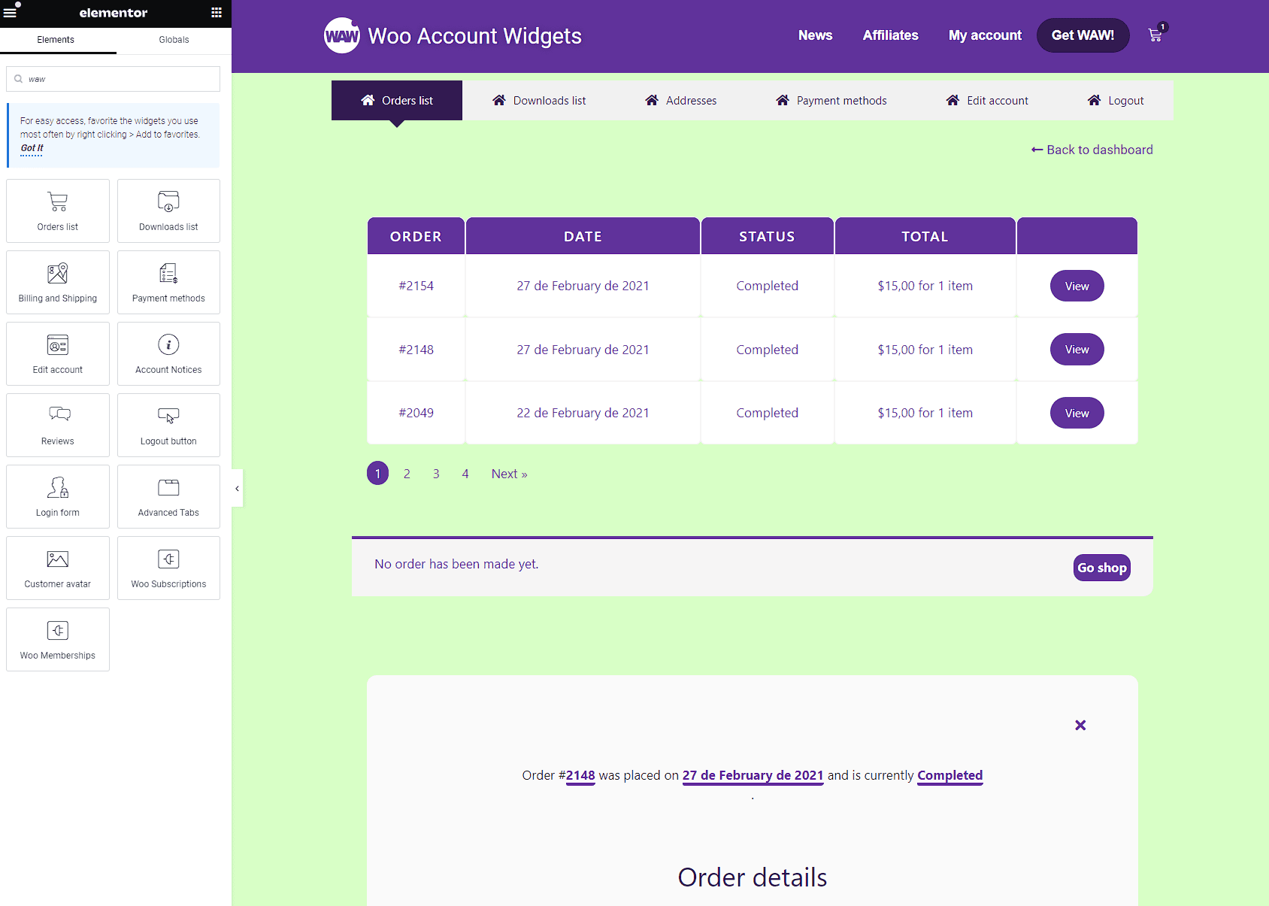Go to pagination page 2
Screen dimensions: 1269x906
tap(407, 474)
